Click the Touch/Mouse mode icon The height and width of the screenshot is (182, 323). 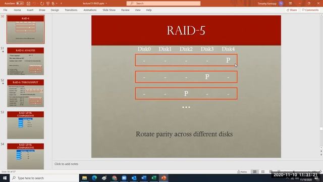coord(53,4)
